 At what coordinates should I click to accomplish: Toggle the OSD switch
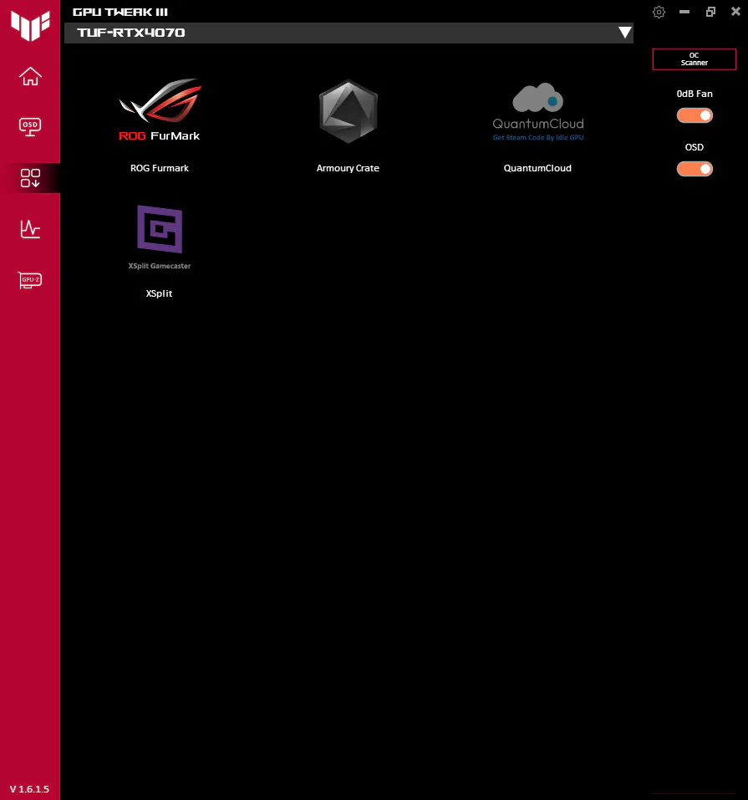point(695,169)
